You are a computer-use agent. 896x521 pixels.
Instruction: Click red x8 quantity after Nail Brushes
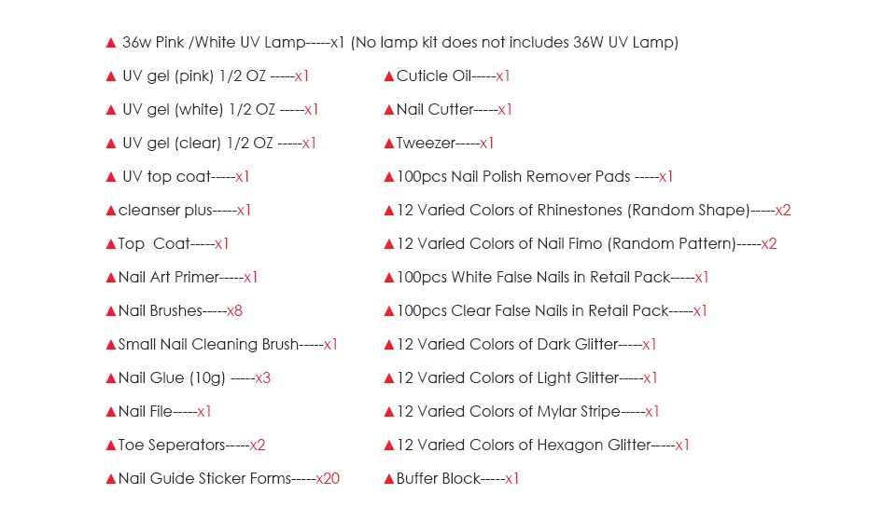pos(234,310)
